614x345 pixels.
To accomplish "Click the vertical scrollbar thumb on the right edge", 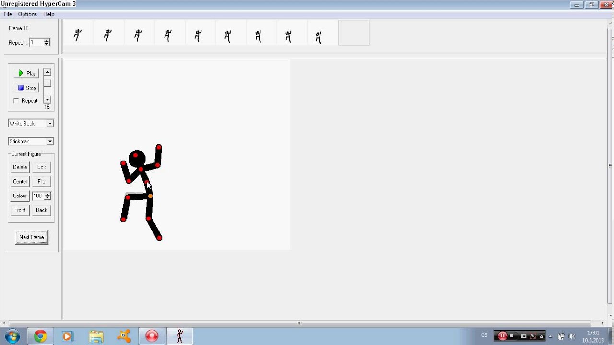I will coord(610,166).
